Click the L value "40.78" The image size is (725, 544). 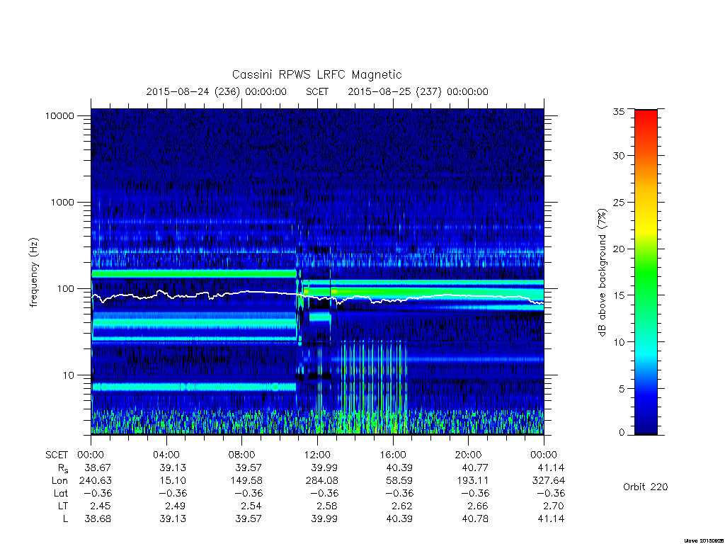(x=475, y=519)
